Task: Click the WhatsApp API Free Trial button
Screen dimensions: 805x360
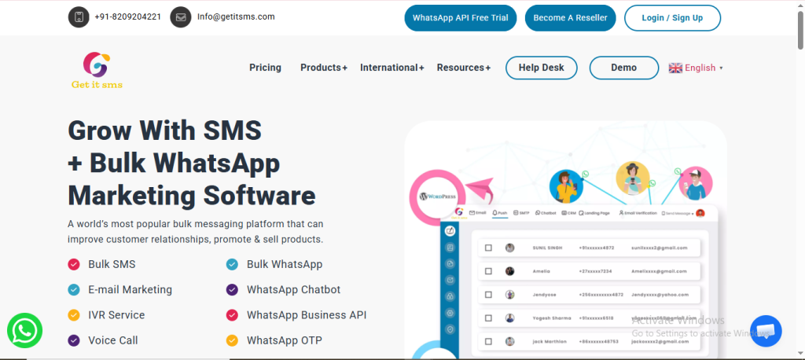Action: [x=460, y=17]
